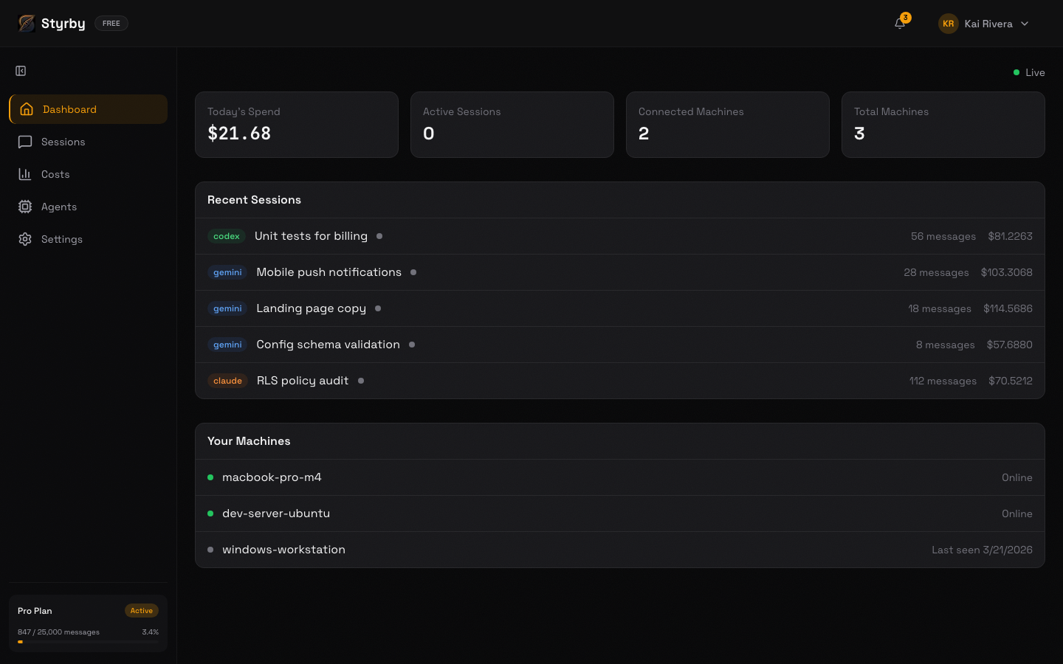1063x664 pixels.
Task: Open the Costs bar-chart icon
Action: coord(27,174)
